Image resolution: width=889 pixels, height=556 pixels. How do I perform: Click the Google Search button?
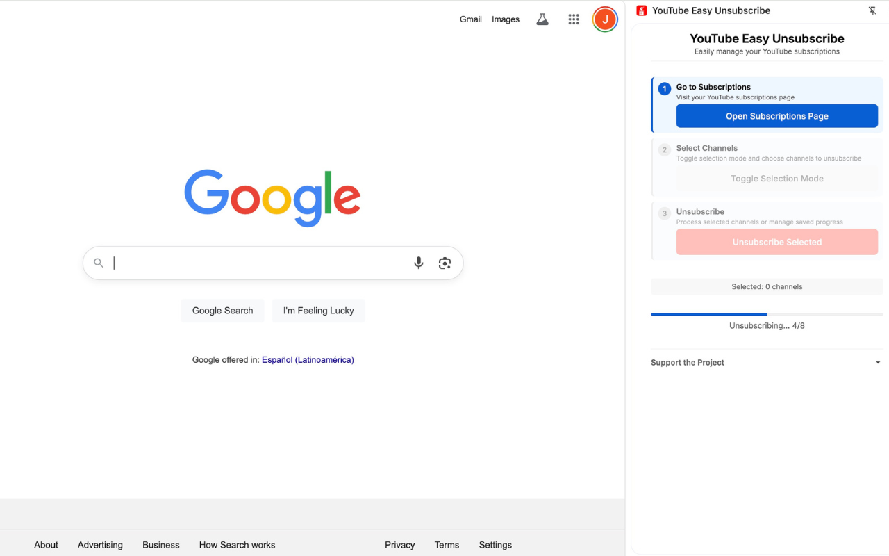(x=223, y=311)
